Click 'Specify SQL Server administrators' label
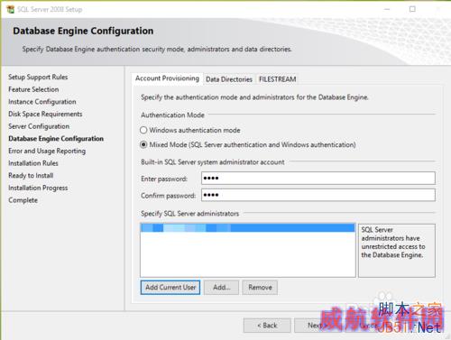Image resolution: width=451 pixels, height=340 pixels. [x=190, y=214]
